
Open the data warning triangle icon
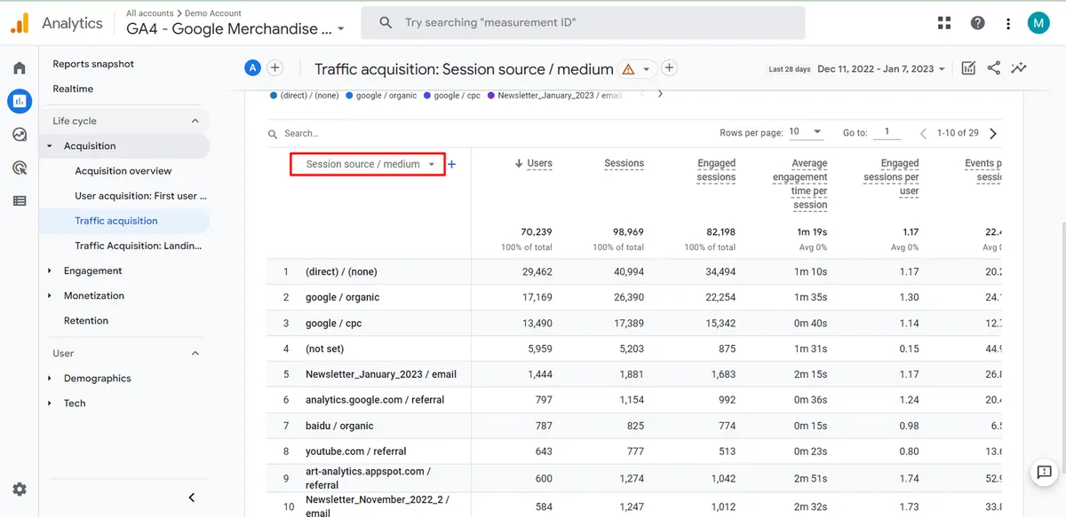(629, 69)
